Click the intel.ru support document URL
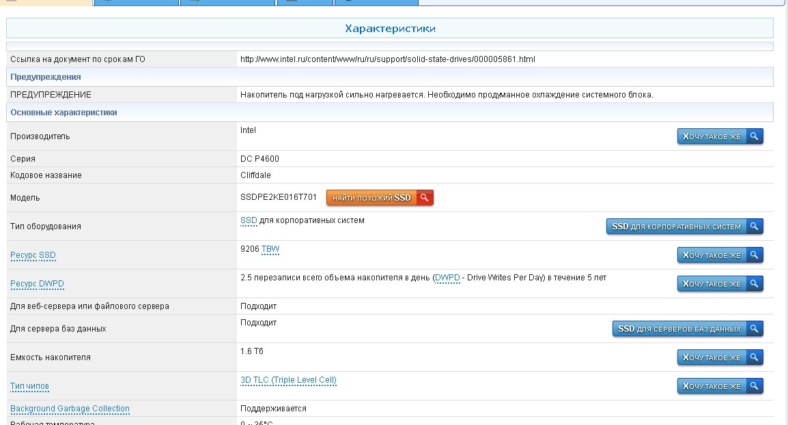788x425 pixels. pyautogui.click(x=387, y=59)
